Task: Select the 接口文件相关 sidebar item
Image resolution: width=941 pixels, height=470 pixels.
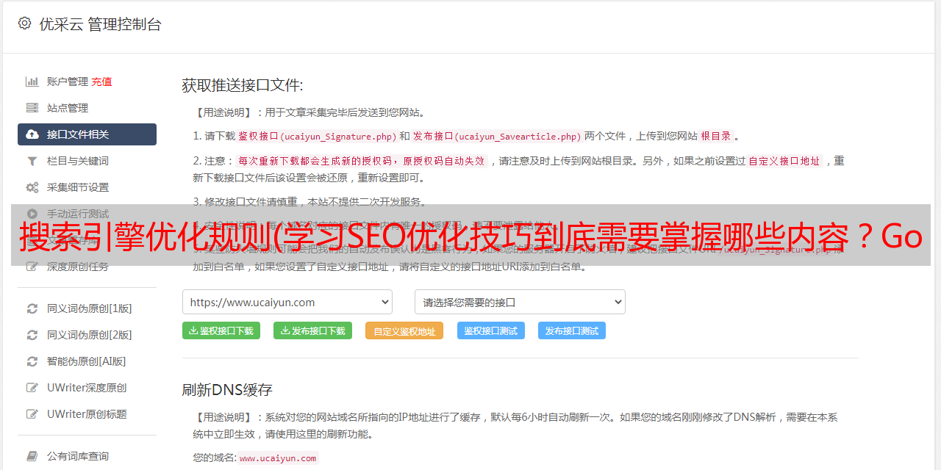Action: (x=87, y=134)
